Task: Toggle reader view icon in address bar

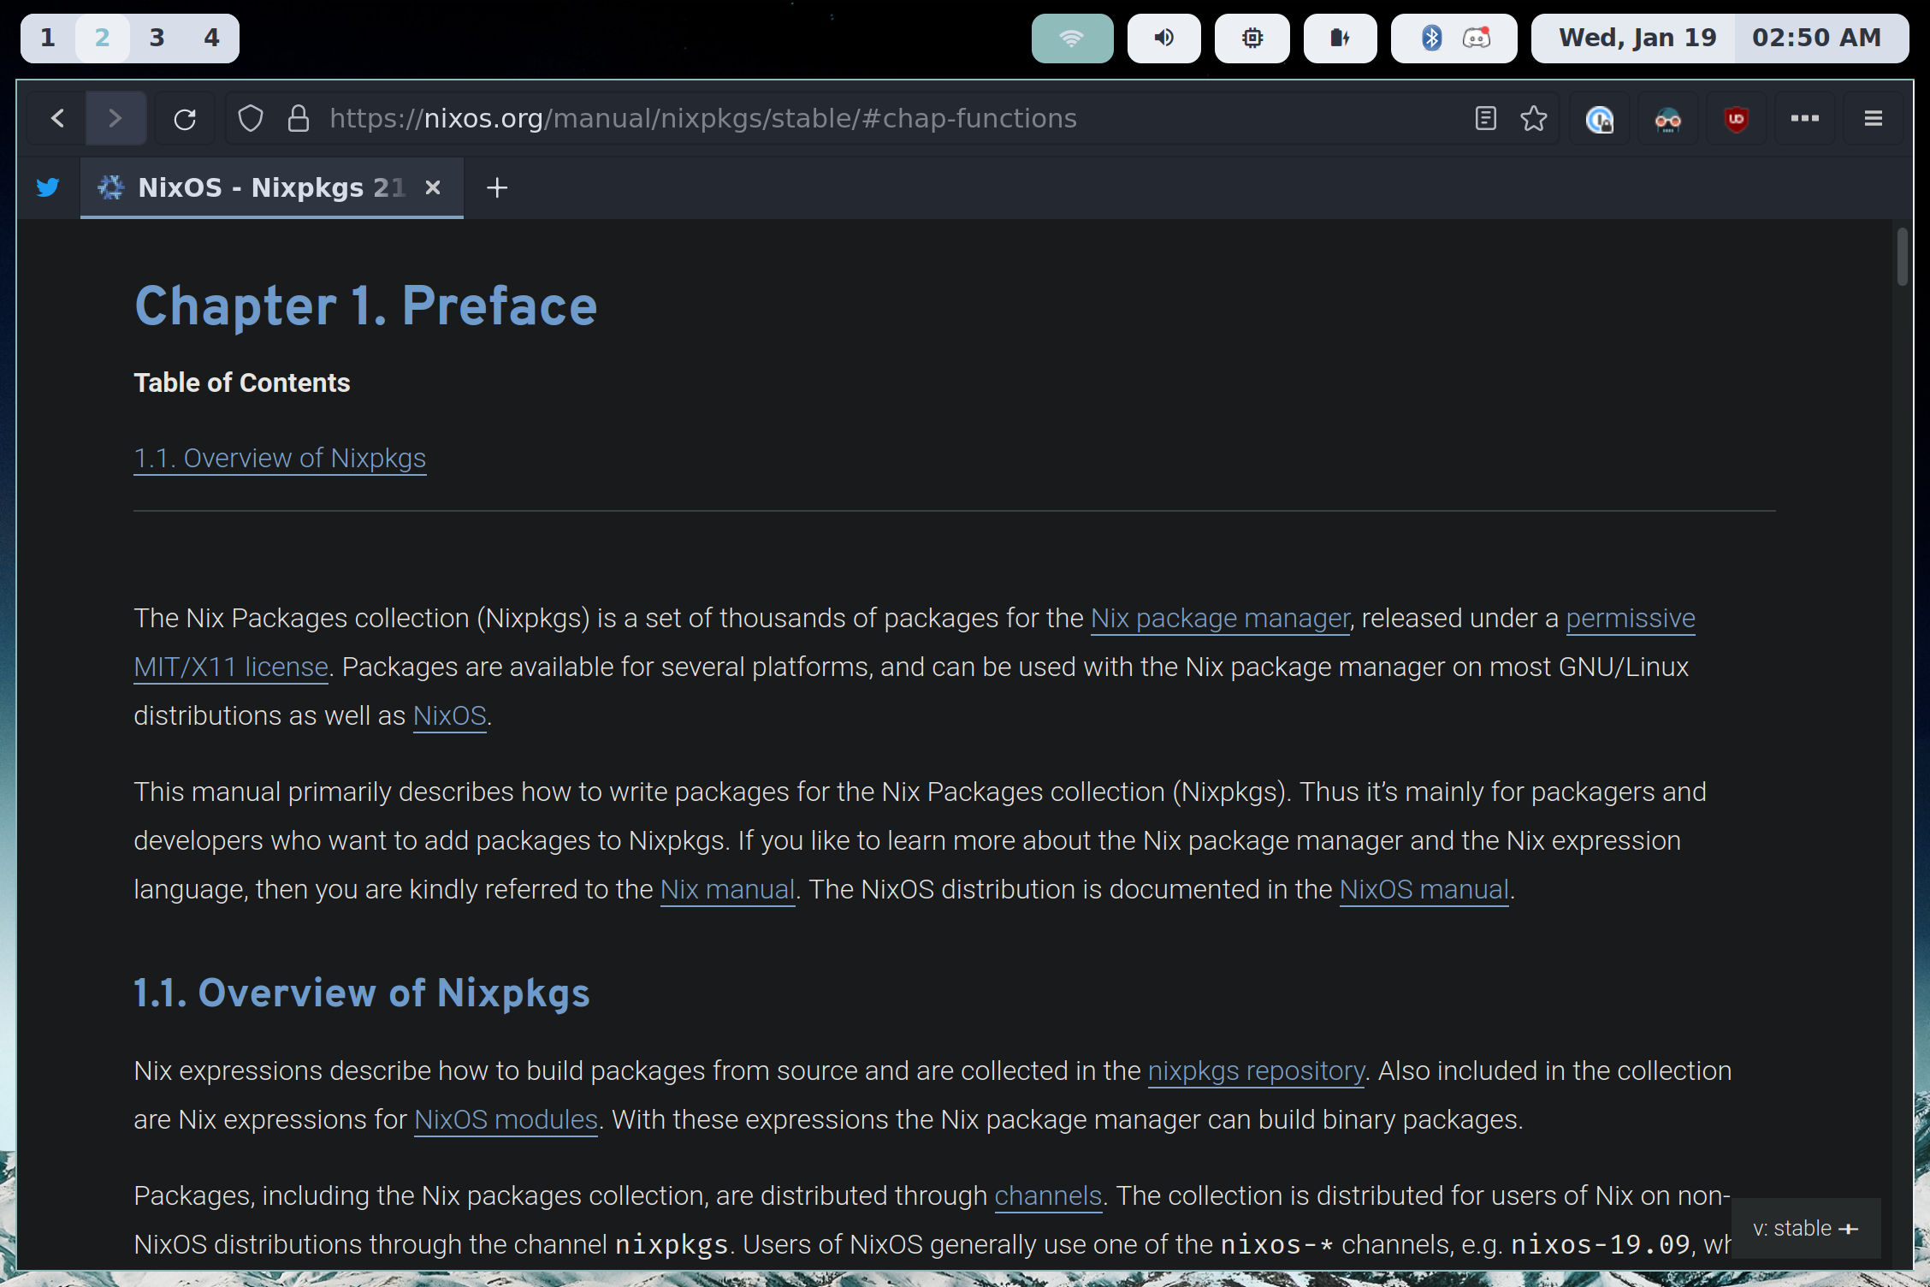Action: (1485, 118)
